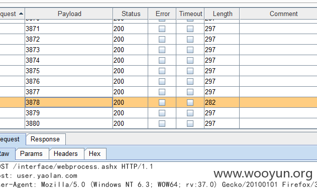Select payload cell 3873
Viewport: 317px width, 188px height.
click(x=69, y=50)
